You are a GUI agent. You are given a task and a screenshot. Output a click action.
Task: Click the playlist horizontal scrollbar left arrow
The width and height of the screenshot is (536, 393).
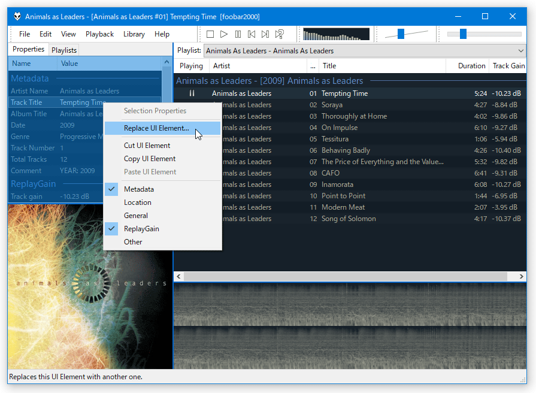(178, 276)
